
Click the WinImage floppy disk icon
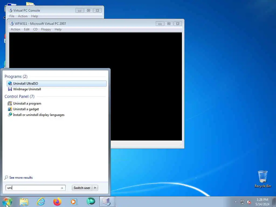(10, 89)
